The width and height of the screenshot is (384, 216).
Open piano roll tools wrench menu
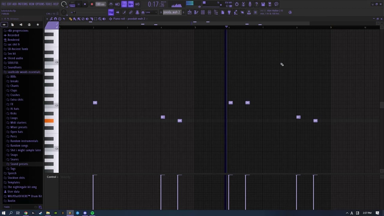click(51, 19)
